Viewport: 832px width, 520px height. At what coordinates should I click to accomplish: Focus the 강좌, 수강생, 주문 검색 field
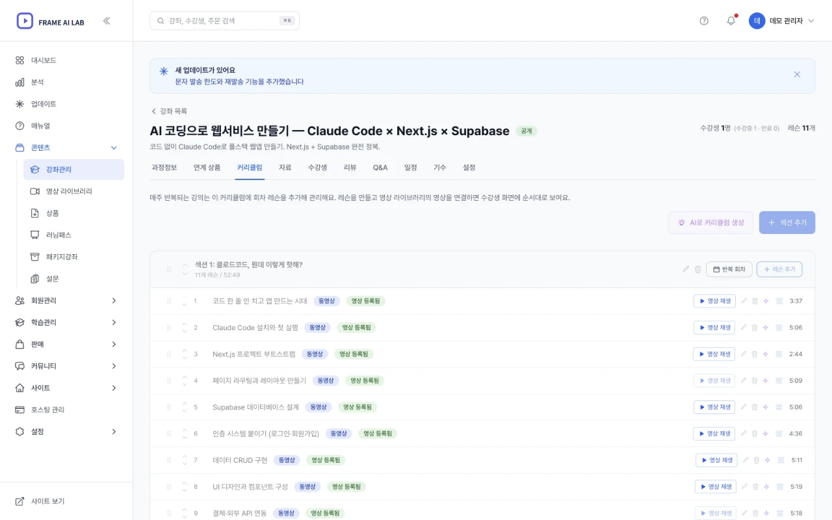pos(224,21)
